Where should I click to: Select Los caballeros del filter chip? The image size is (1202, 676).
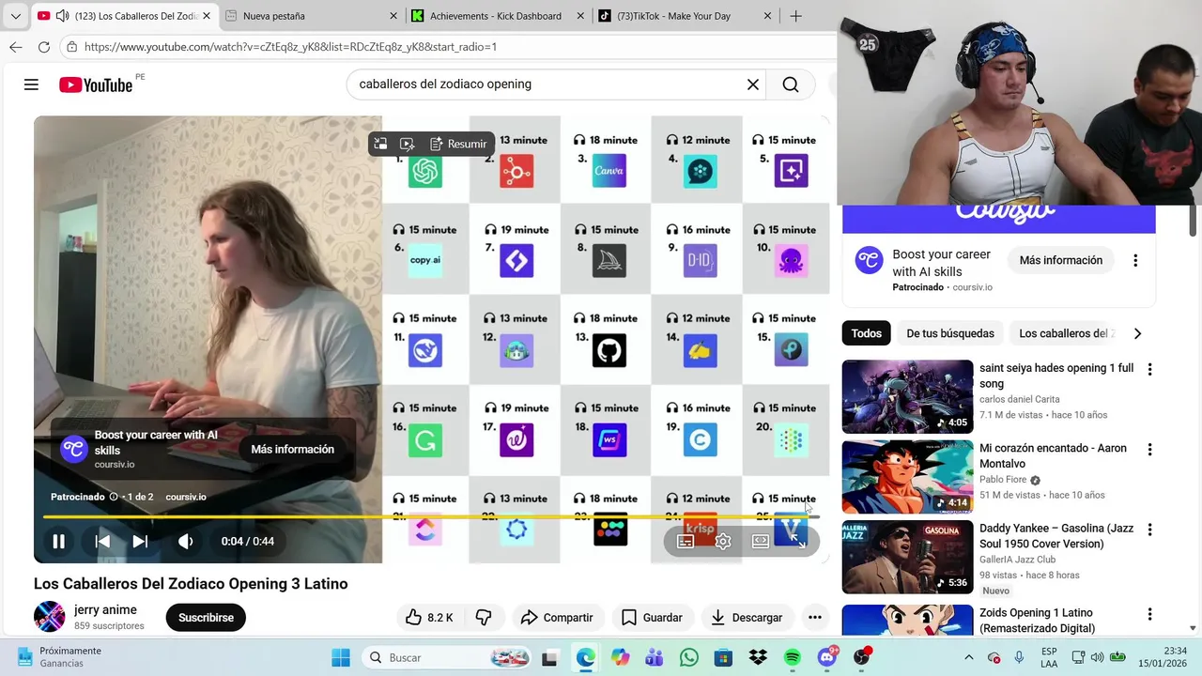pyautogui.click(x=1065, y=333)
